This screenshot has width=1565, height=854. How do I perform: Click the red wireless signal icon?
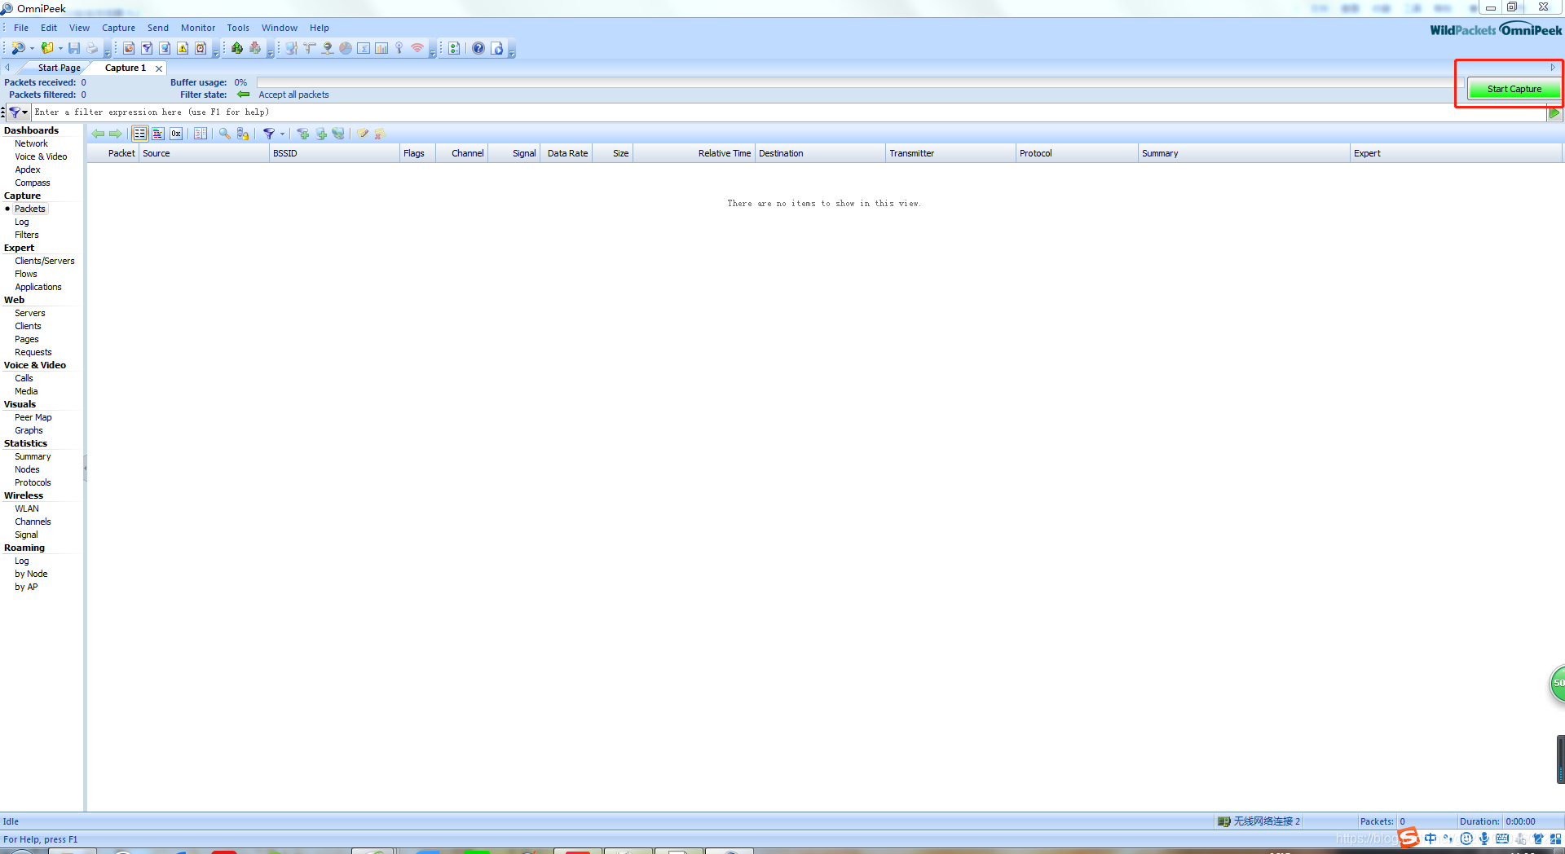point(417,48)
